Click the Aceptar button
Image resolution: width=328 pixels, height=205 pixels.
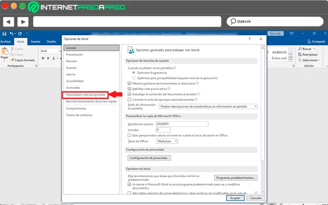click(235, 198)
